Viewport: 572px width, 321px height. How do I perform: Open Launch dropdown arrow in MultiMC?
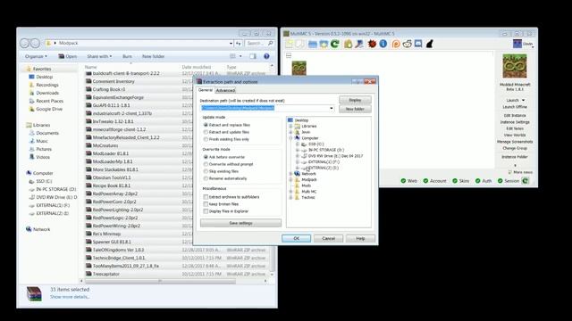tap(523, 100)
